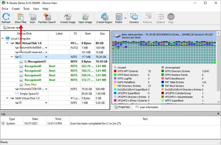Switch to the Scan information tab
Screen dimensions: 221x145
(x=147, y=107)
